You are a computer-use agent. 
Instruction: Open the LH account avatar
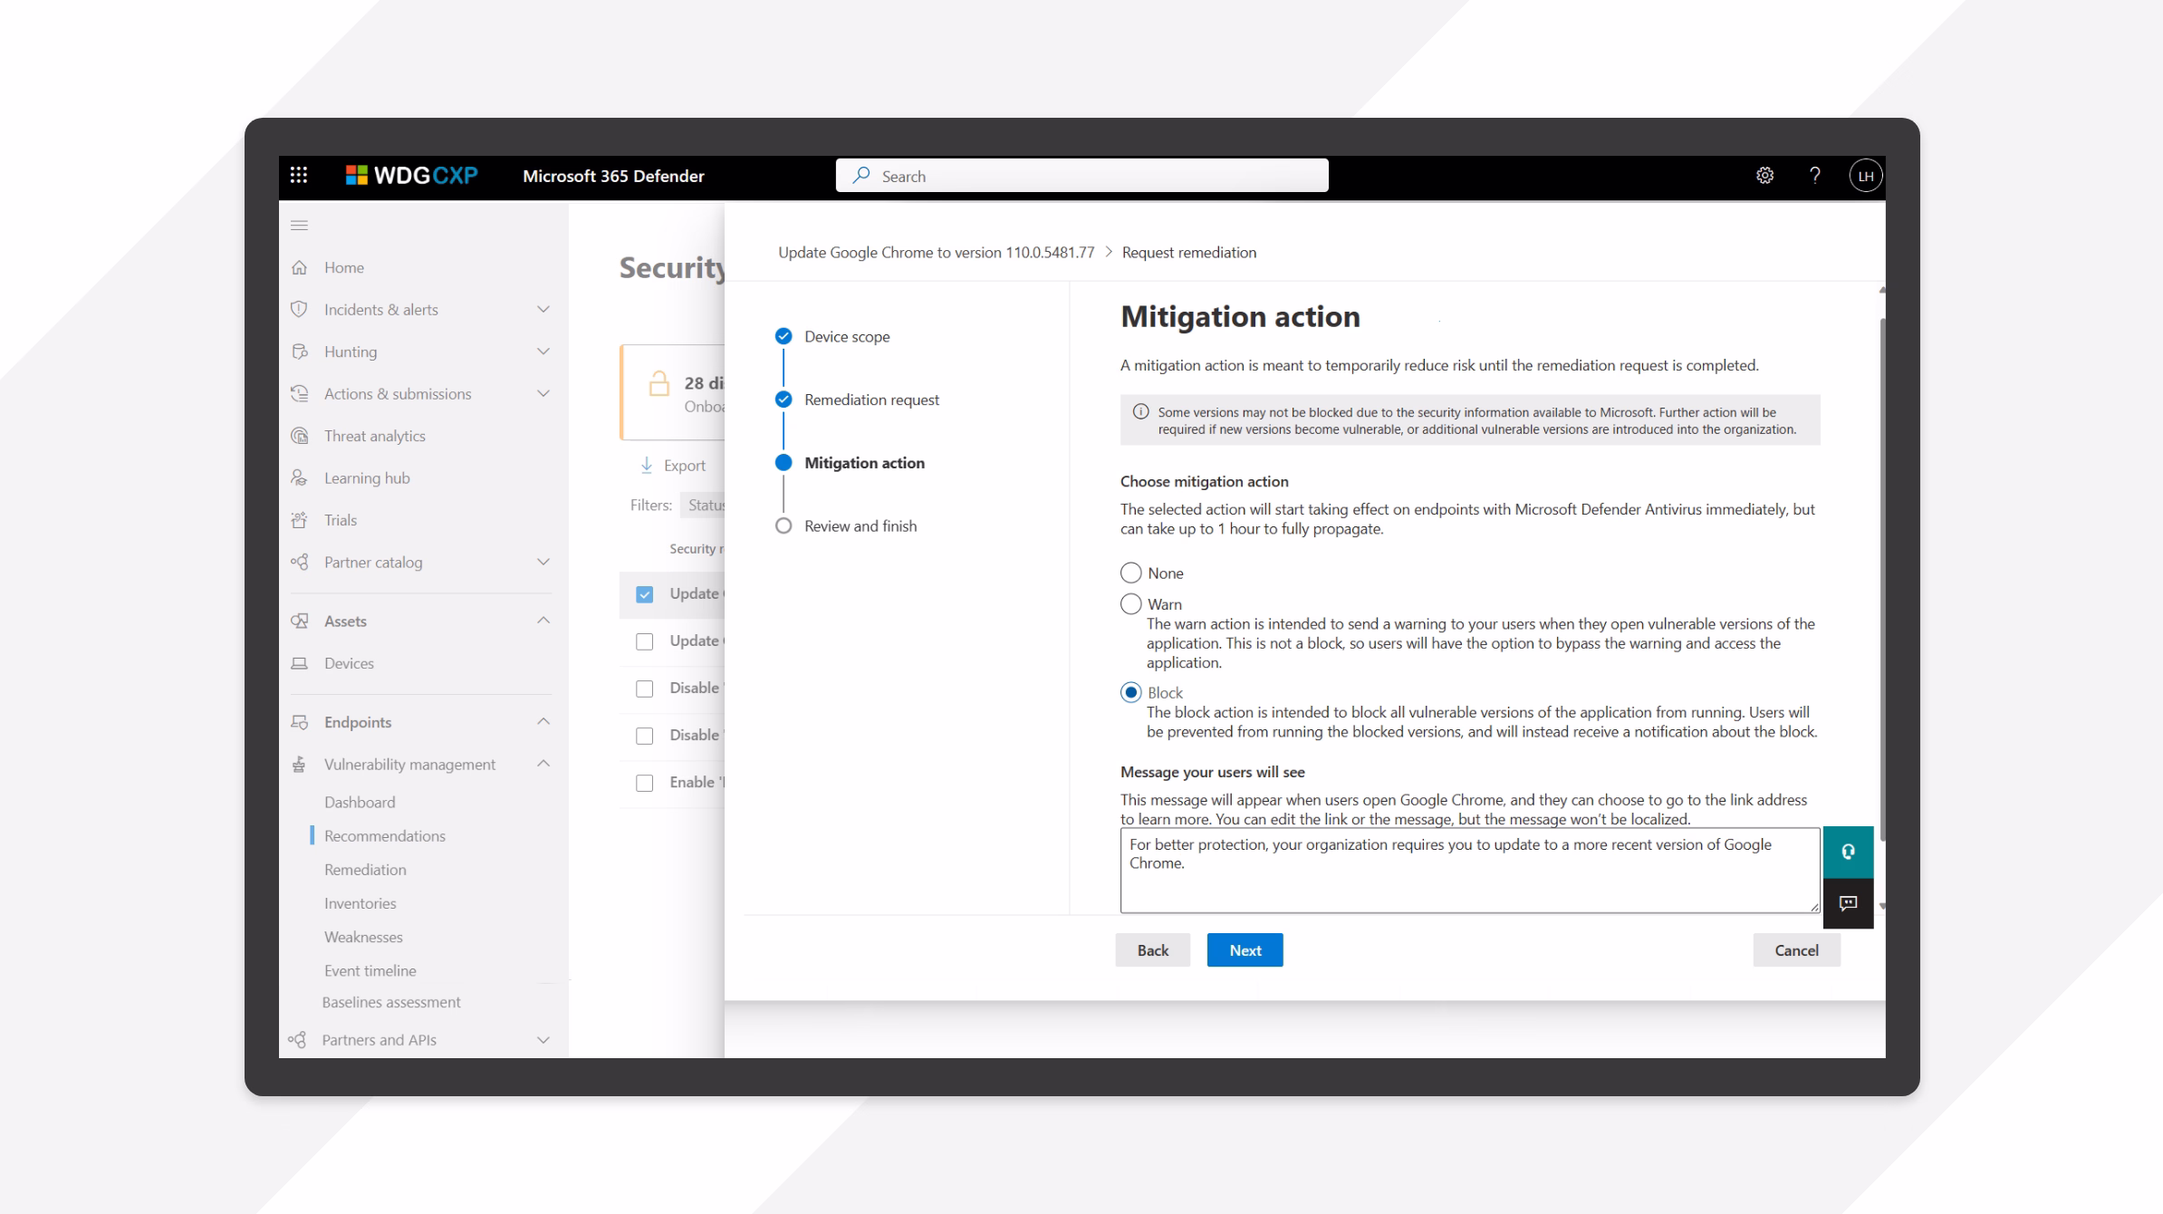click(x=1865, y=176)
